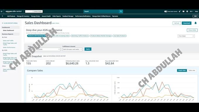Image resolution: width=199 pixels, height=112 pixels.
Task: Switch to Table view
Action: pyautogui.click(x=192, y=70)
